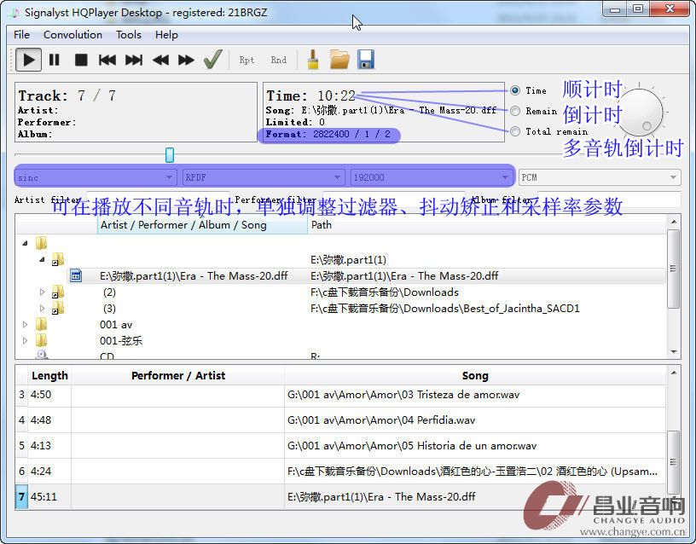Click the Length column header in playlist
This screenshot has width=696, height=544.
49,376
